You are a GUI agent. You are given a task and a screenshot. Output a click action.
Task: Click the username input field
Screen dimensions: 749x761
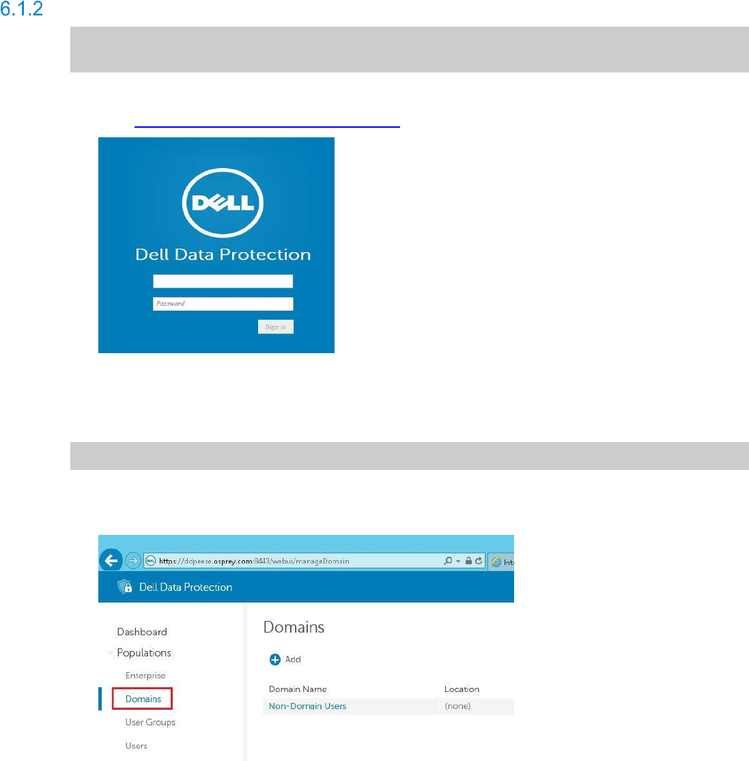tap(223, 281)
